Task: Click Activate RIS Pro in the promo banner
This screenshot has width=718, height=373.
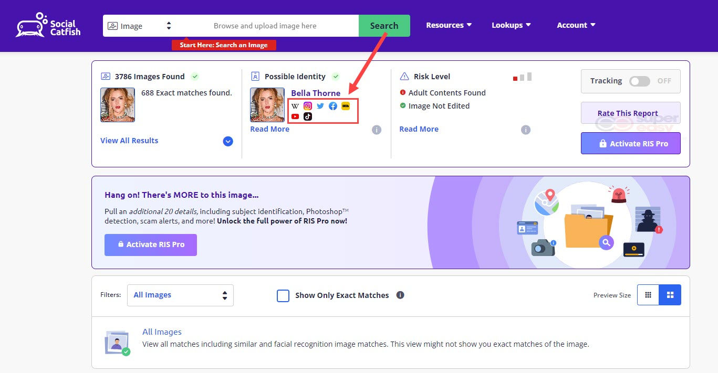Action: [x=151, y=245]
